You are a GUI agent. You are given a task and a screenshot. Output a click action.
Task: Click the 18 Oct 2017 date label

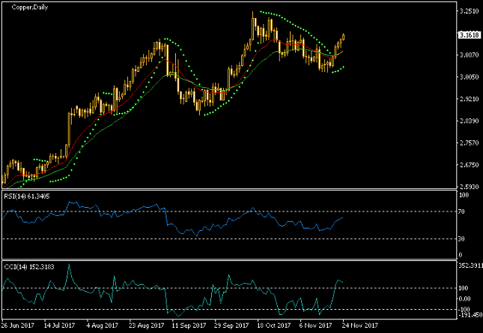tap(274, 325)
